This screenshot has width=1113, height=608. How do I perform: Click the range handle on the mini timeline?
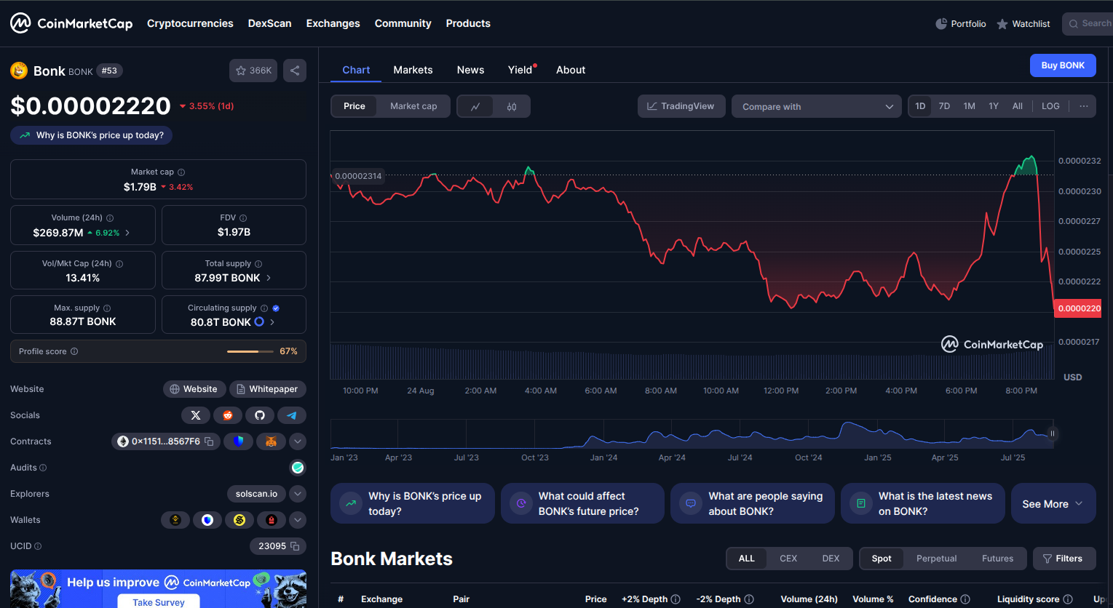1052,433
